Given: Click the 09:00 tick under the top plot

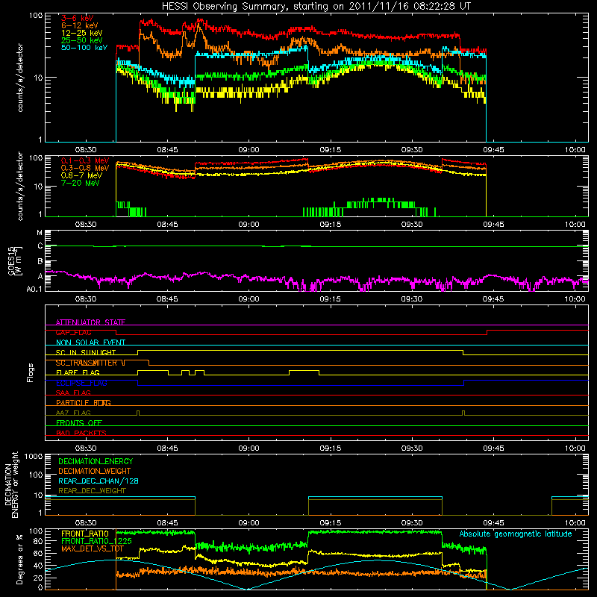Looking at the screenshot, I should [x=249, y=150].
